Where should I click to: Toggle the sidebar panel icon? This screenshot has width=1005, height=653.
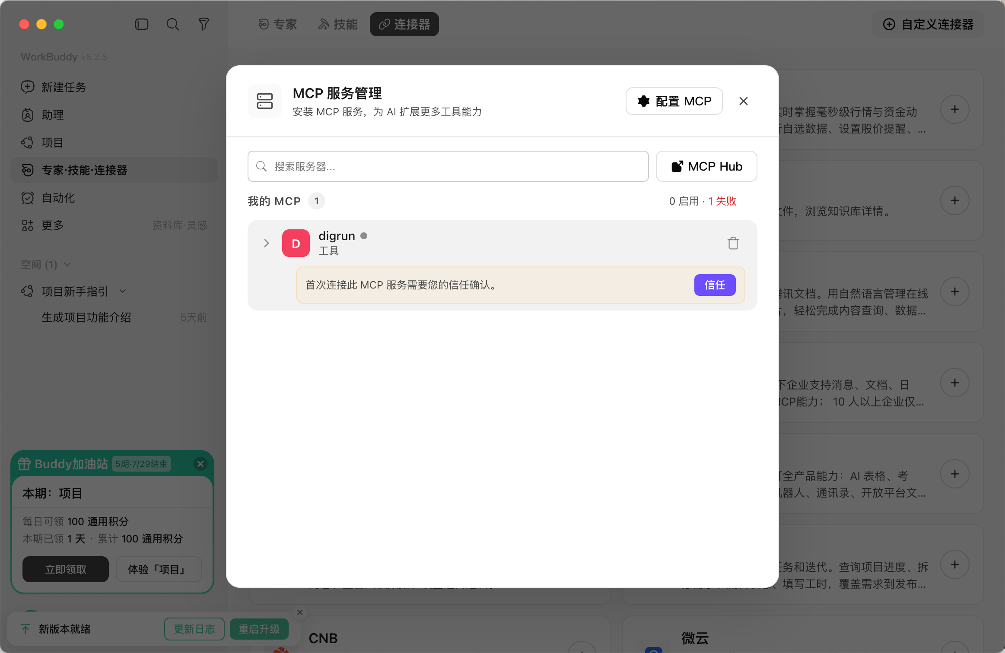(142, 24)
